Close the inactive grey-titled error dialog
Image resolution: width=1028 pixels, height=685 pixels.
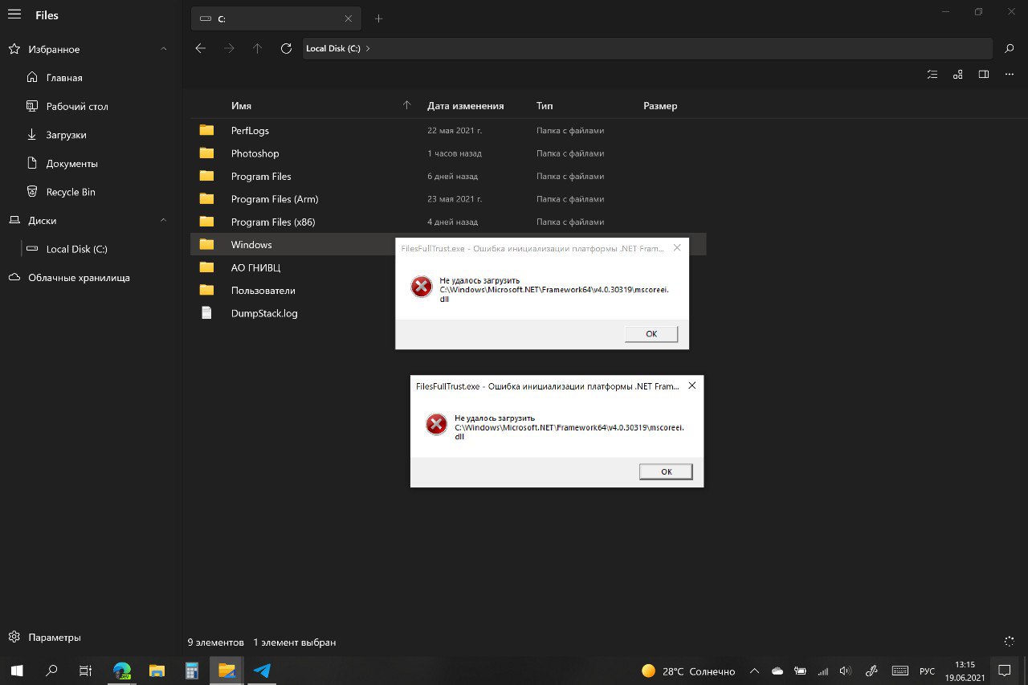[x=676, y=248]
